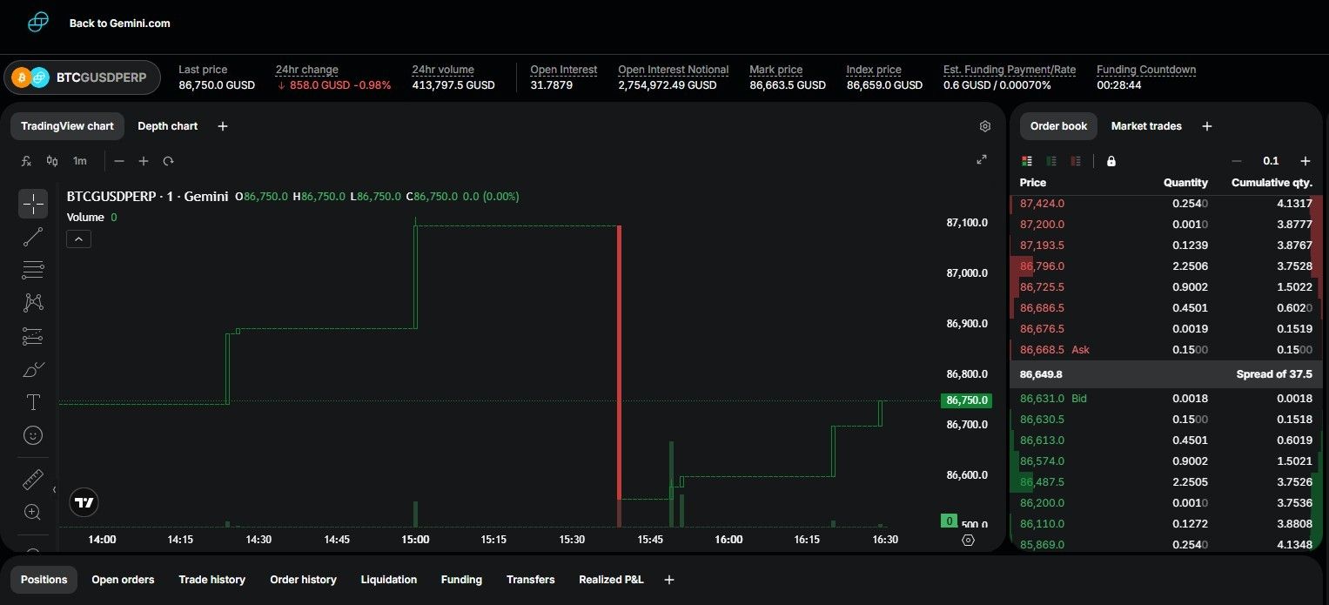The image size is (1329, 605).
Task: Show bids only in order book
Action: [x=1051, y=161]
